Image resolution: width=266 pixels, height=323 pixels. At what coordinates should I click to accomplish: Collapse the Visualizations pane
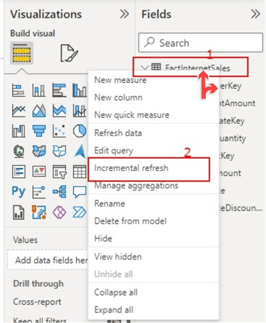pyautogui.click(x=124, y=14)
